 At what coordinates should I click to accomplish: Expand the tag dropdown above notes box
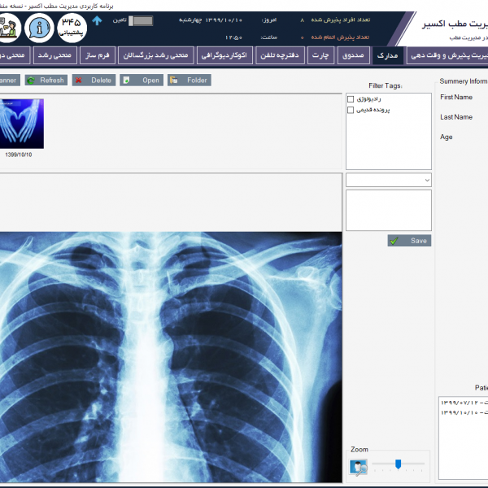427,180
